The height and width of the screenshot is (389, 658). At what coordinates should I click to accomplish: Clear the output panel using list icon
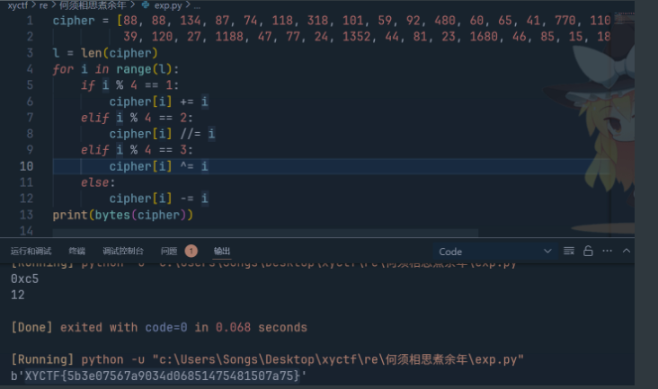click(x=568, y=252)
